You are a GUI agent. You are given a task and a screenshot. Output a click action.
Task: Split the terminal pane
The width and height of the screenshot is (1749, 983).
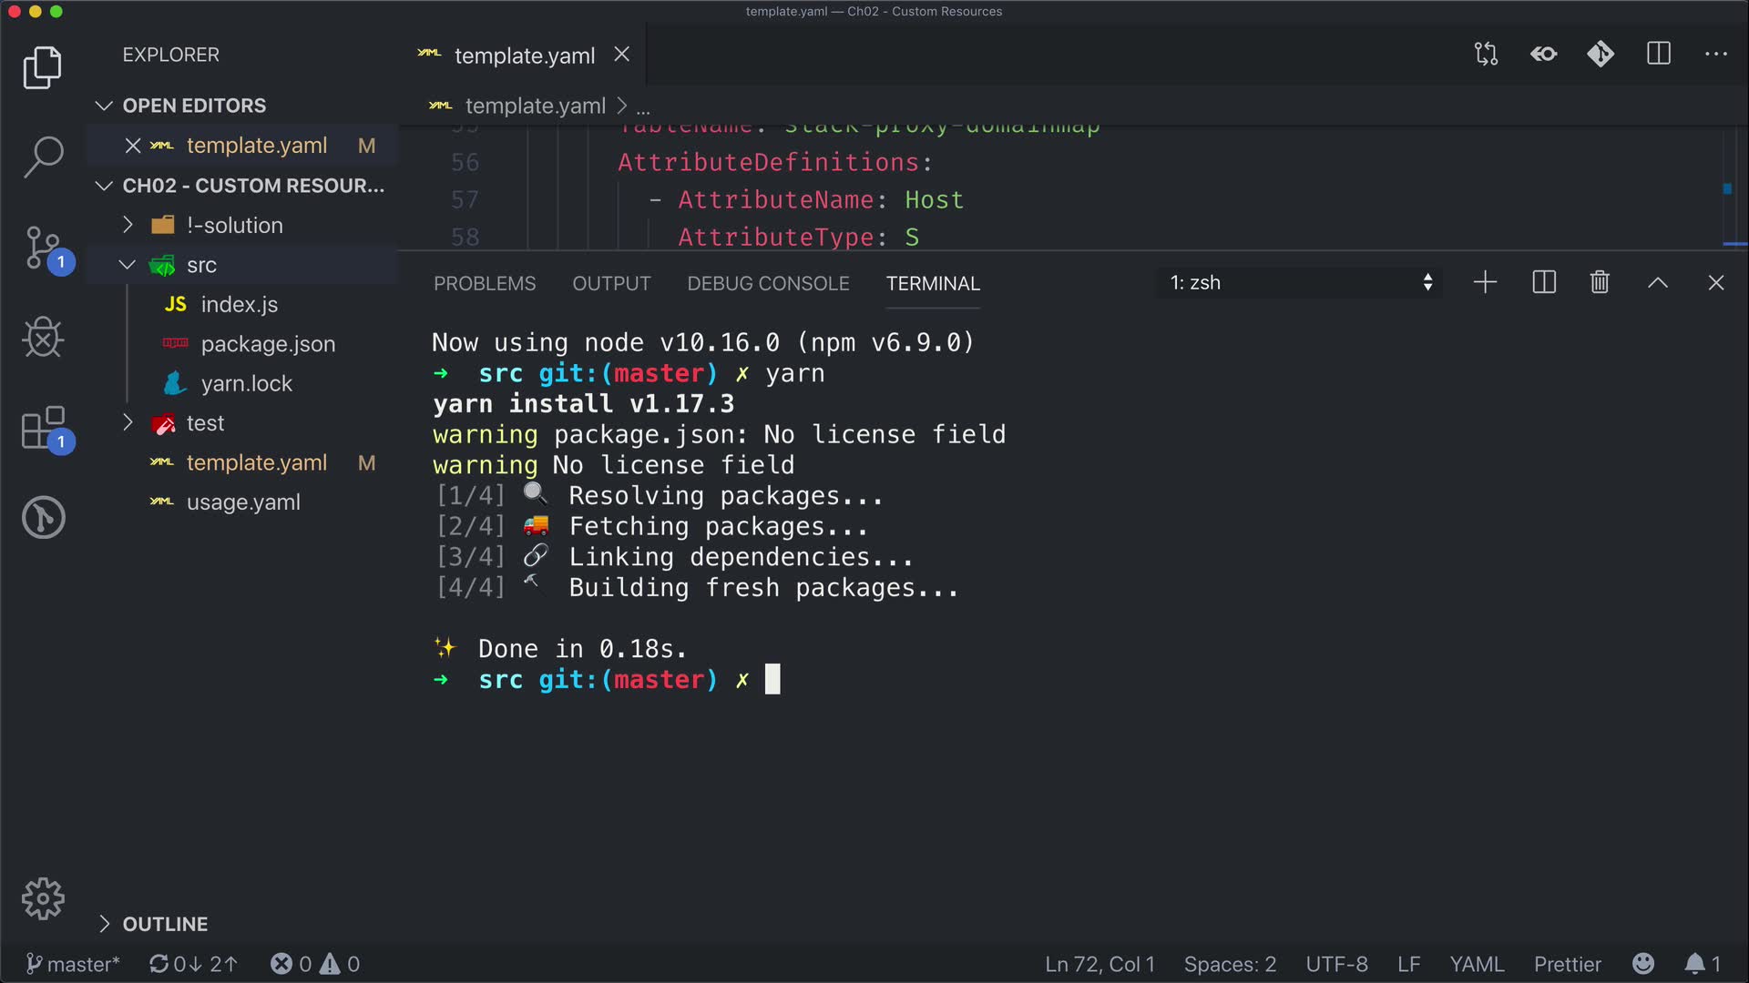(x=1544, y=283)
